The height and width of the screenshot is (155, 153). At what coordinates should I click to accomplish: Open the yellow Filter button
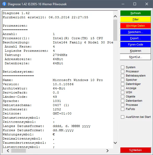click(136, 19)
